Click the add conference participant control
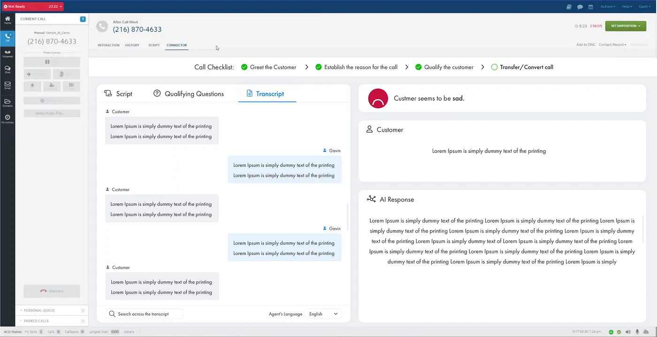Viewport: 657px width, 337px height. pyautogui.click(x=52, y=86)
